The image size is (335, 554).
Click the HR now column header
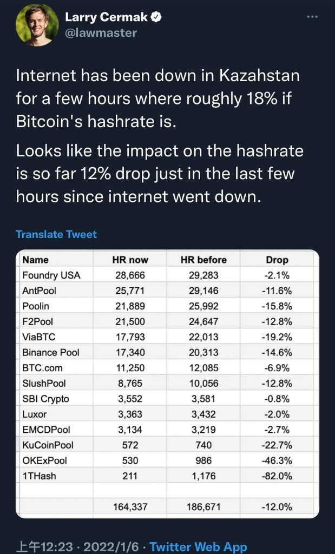[x=130, y=260]
